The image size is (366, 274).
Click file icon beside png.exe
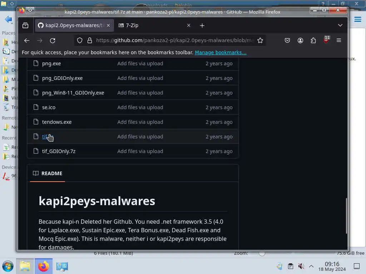tap(36, 63)
